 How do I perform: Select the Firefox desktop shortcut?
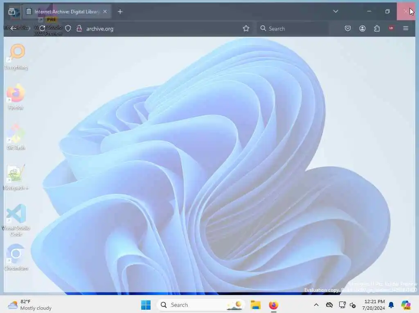tap(16, 97)
